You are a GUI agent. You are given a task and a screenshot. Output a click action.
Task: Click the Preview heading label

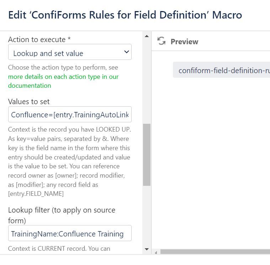point(184,42)
